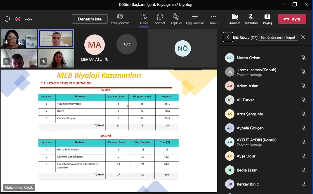Open the Sohbet chat panel
The width and height of the screenshot is (313, 194).
160,19
